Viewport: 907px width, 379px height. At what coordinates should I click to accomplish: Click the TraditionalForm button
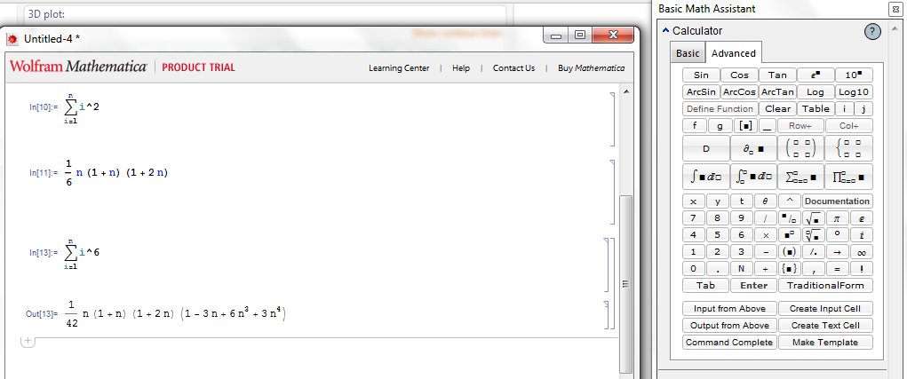(825, 286)
